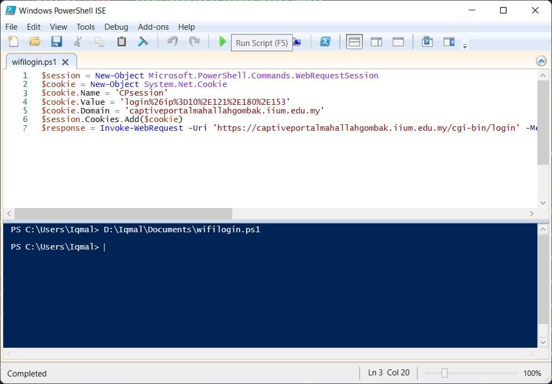The image size is (552, 384).
Task: Open the Tools menu
Action: pyautogui.click(x=86, y=27)
